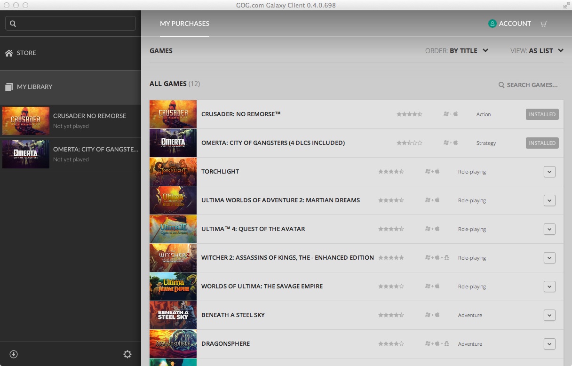
Task: Open the Order By Title dropdown
Action: pos(457,51)
